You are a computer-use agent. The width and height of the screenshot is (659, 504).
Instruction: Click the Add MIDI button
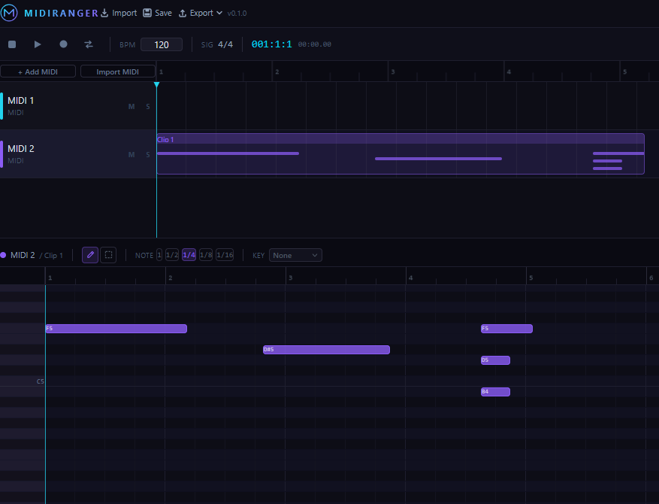pyautogui.click(x=38, y=71)
